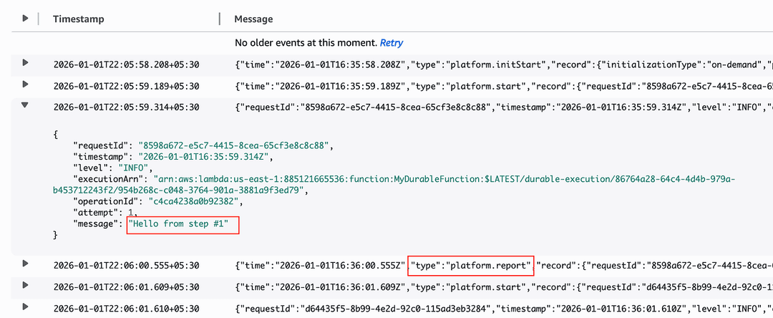Expand the 22:06:00.555 platform.report row

coord(25,264)
